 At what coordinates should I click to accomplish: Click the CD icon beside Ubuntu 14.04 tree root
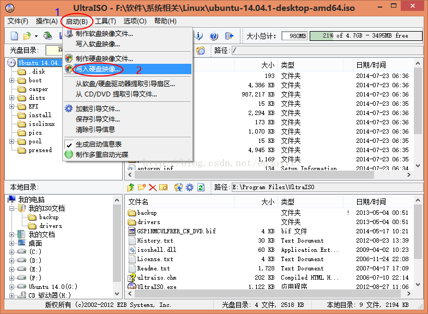click(x=11, y=63)
